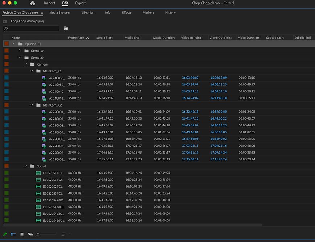
Task: Select the E10S20S3T01 audio file name
Action: (53, 193)
